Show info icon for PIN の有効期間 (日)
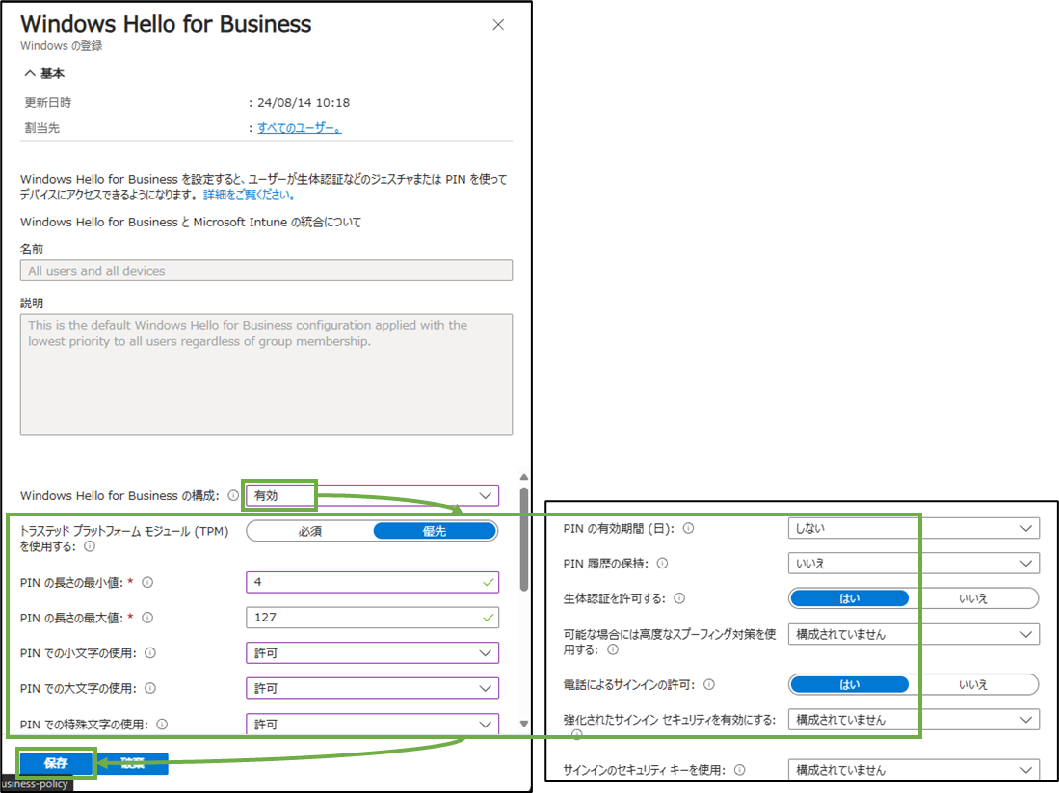Viewport: 1059px width, 793px height. click(688, 528)
